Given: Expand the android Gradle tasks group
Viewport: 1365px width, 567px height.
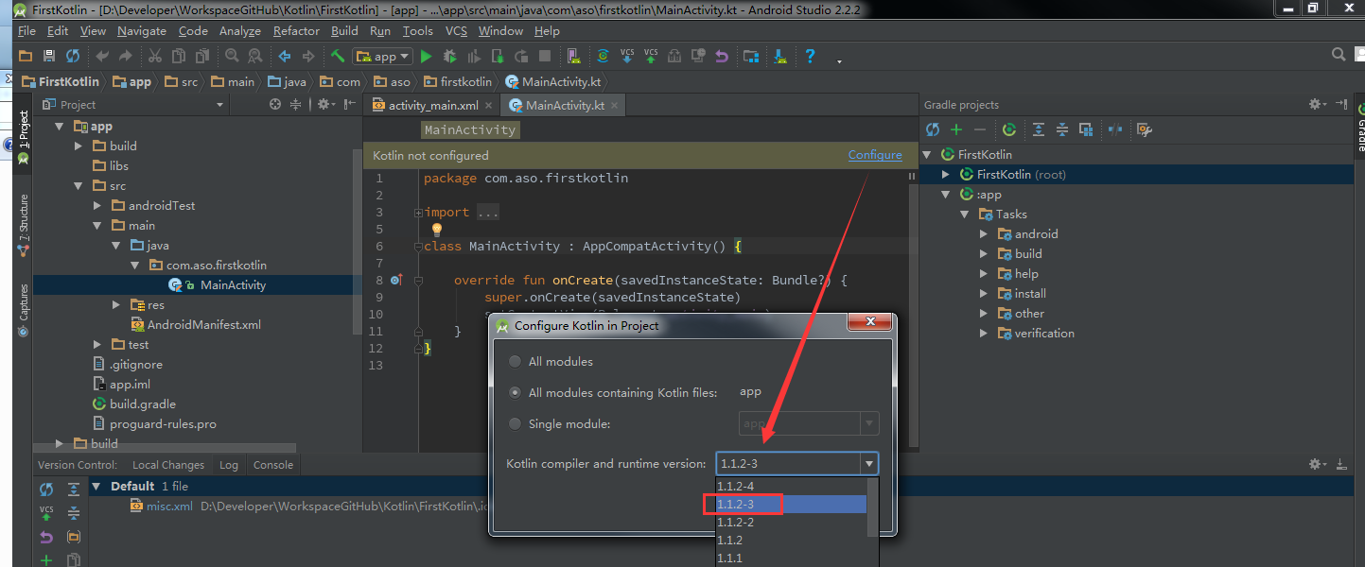Looking at the screenshot, I should click(x=984, y=233).
